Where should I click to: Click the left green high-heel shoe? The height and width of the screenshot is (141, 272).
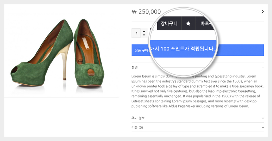(42, 53)
